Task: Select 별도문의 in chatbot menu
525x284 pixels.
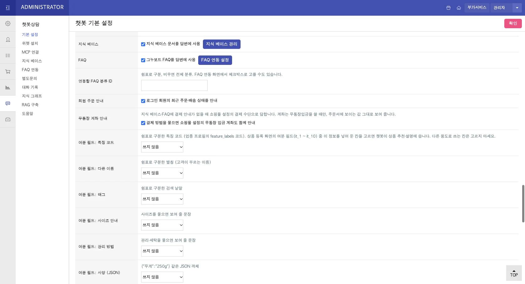Action: point(29,78)
